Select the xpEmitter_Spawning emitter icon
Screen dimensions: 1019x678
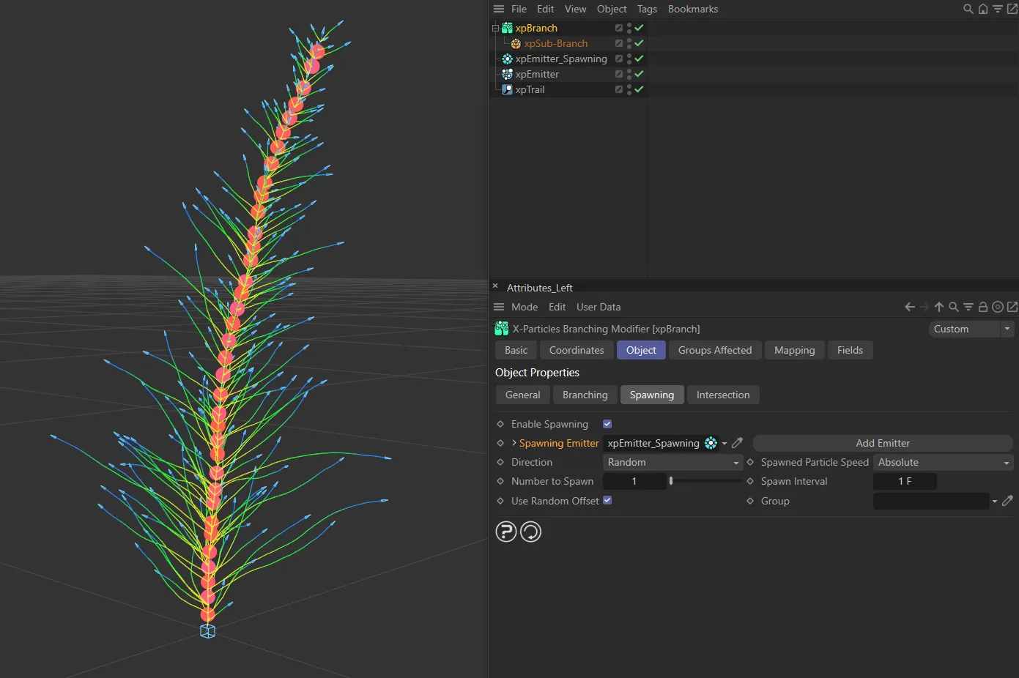[x=506, y=59]
